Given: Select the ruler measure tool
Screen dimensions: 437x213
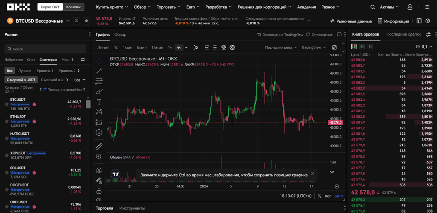Looking at the screenshot, I should pyautogui.click(x=99, y=146).
